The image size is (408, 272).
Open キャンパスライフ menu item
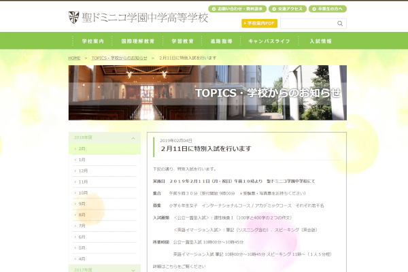pyautogui.click(x=269, y=41)
